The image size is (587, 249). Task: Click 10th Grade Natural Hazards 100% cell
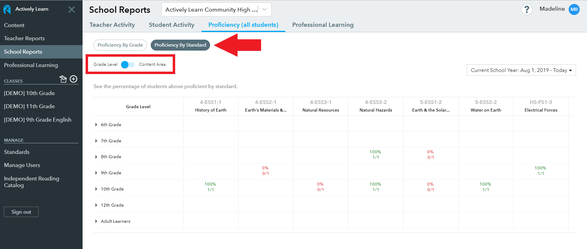coord(375,187)
